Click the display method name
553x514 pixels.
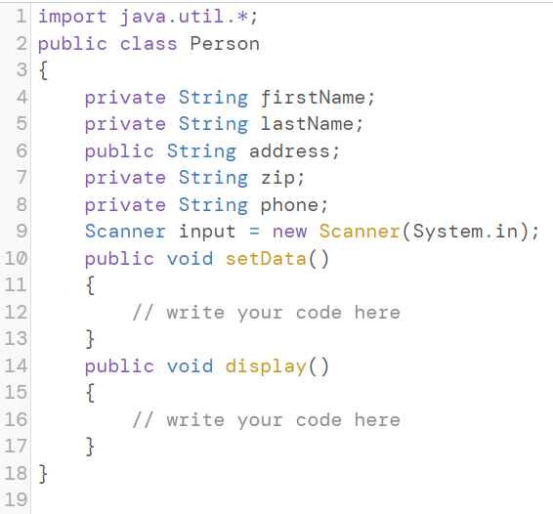click(266, 366)
